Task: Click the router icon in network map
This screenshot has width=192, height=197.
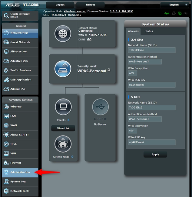Action: pyautogui.click(x=63, y=69)
